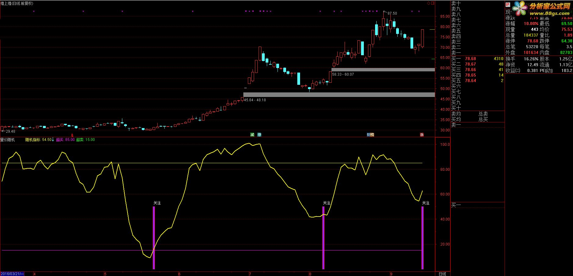Click the chart title 煌上煌(日线 前复权)

pos(17,3)
